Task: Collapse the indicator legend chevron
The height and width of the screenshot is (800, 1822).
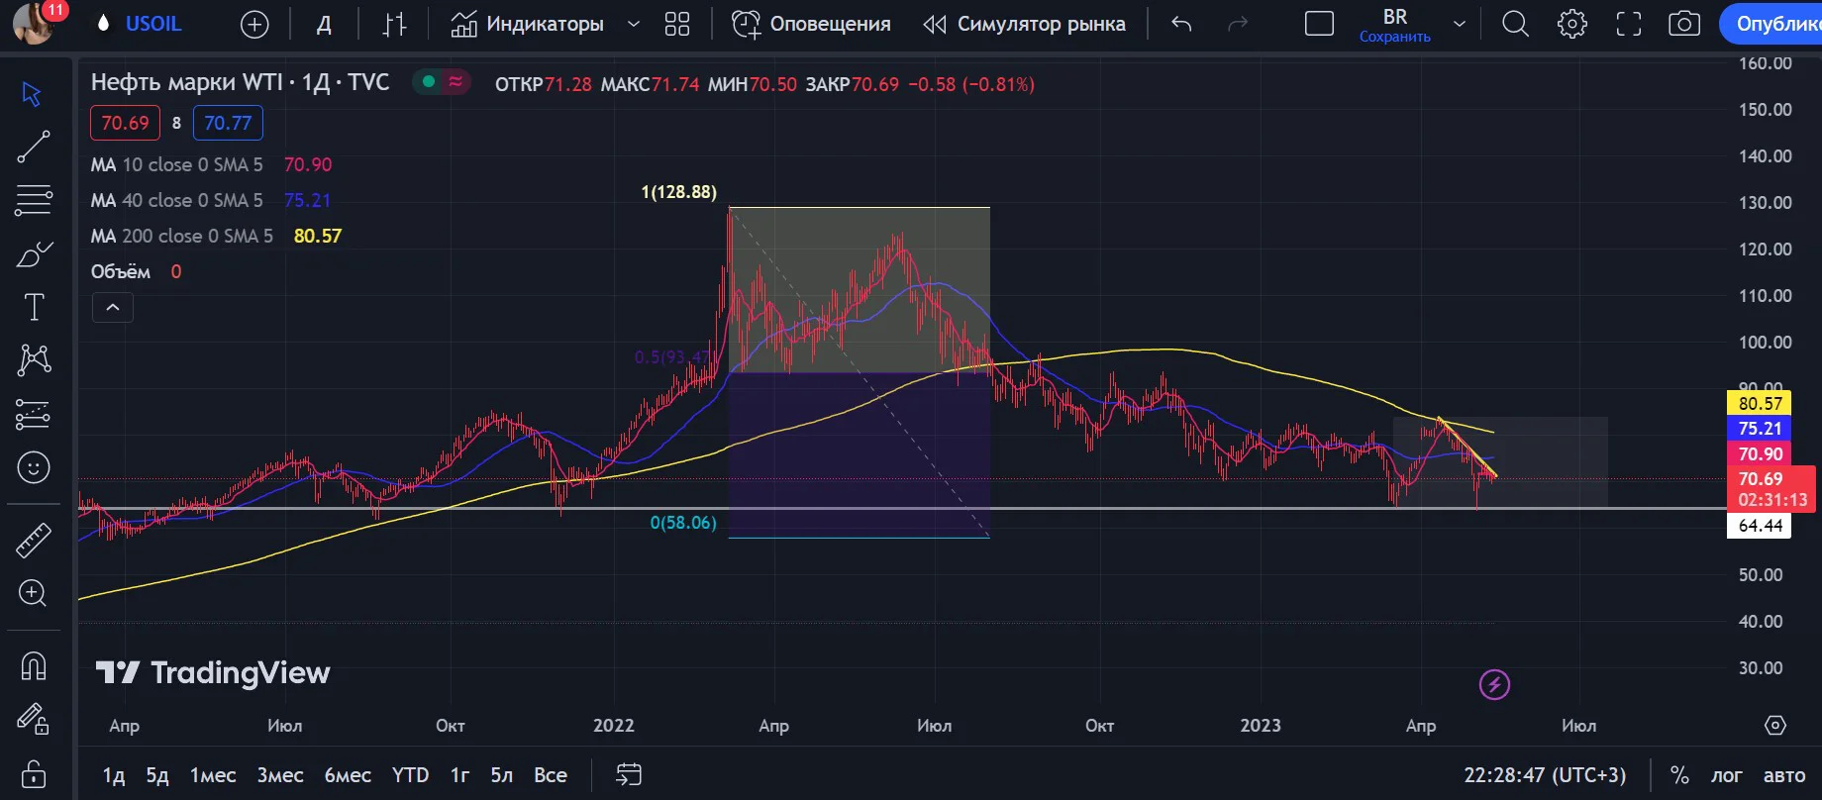Action: click(x=113, y=308)
